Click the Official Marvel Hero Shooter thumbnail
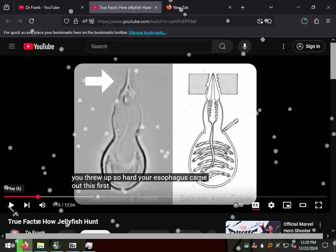 point(253,227)
